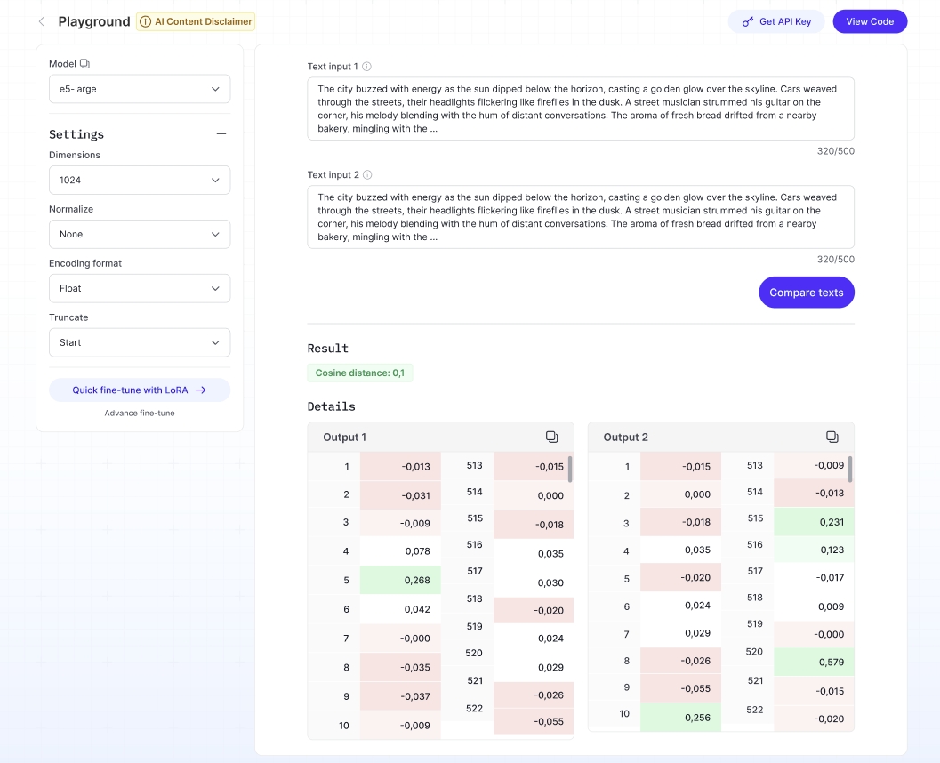Collapse the Settings section with minus icon

[221, 134]
